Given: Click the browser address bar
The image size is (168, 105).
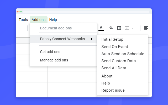Looking at the screenshot, I should point(86,12).
